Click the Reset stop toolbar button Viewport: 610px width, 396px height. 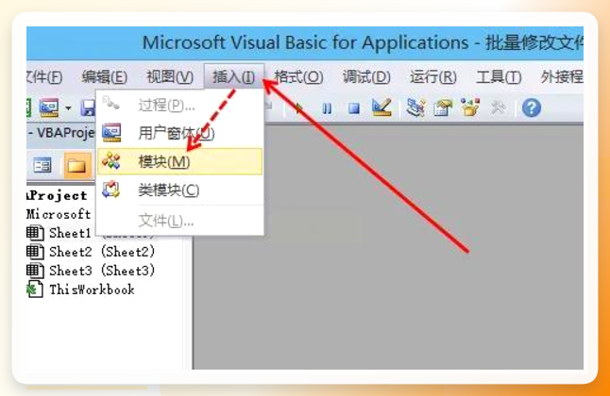[x=353, y=108]
